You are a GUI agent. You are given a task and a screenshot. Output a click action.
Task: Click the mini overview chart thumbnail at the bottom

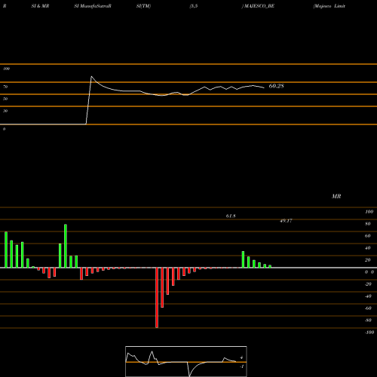(186, 361)
